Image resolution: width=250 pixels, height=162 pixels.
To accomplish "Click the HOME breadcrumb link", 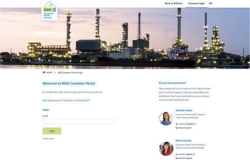I will [49, 73].
